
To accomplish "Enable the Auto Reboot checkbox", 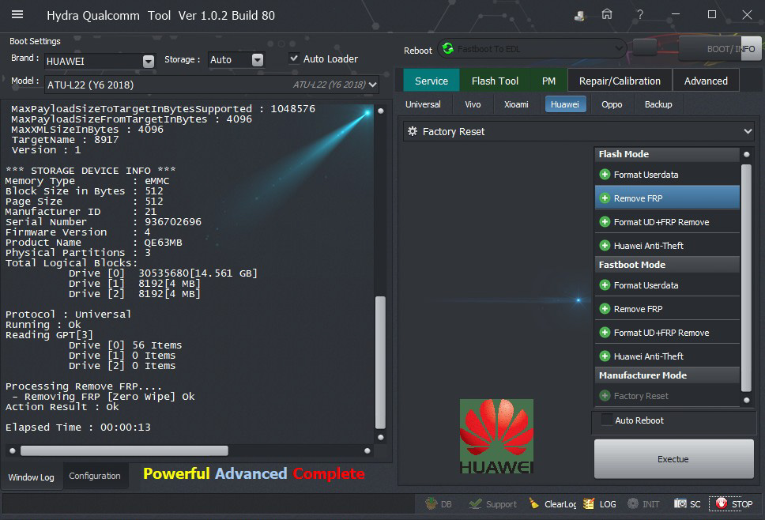I will pos(607,420).
